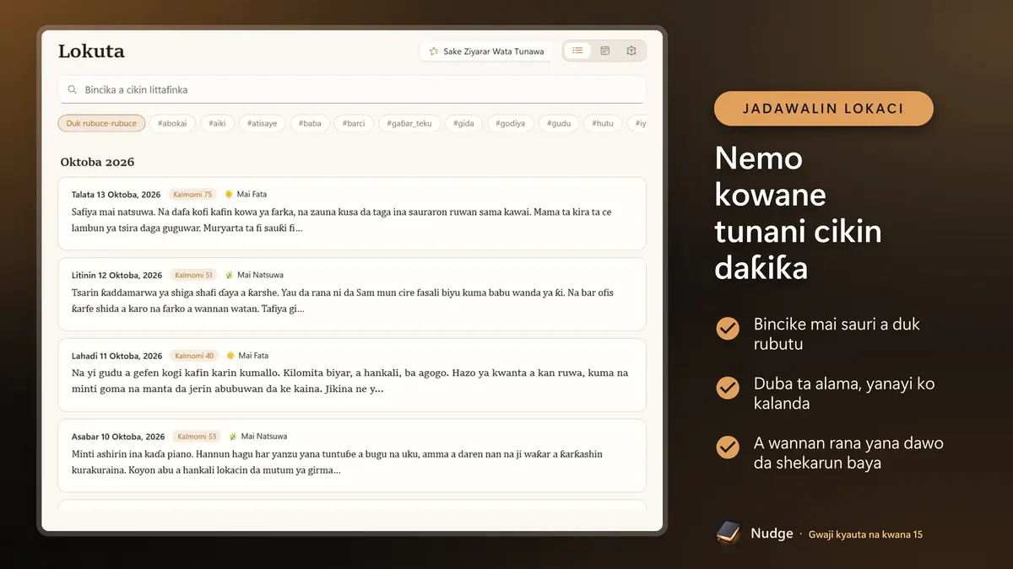Click entry text starting Safiya mai natsuwa
The width and height of the screenshot is (1013, 569).
[x=342, y=220]
